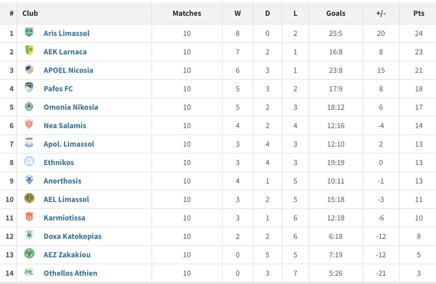Viewport: 436px width, 284px height.
Task: Select the Club column header
Action: (30, 14)
